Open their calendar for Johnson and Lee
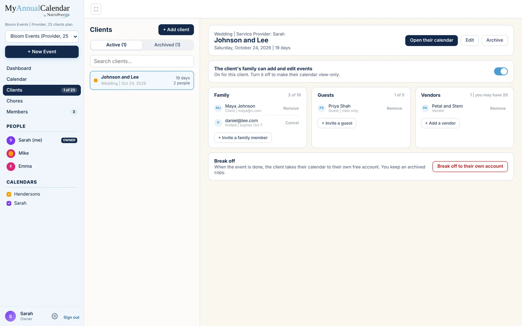The image size is (522, 326). coord(431,40)
